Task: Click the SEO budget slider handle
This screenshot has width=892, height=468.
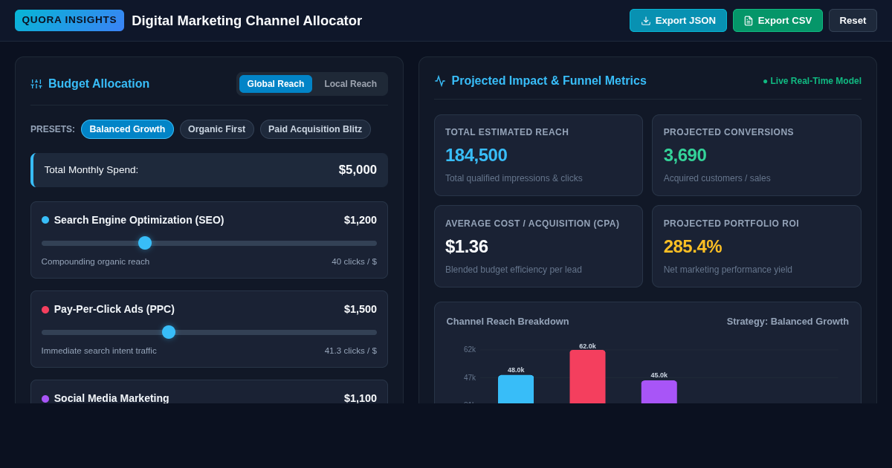Action: pyautogui.click(x=145, y=243)
